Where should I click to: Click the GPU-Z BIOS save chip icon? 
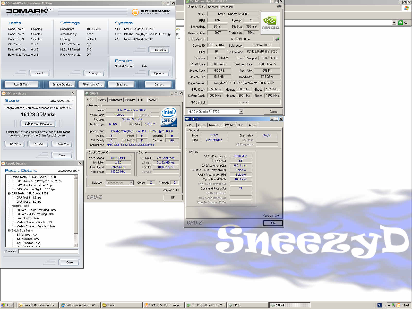[x=277, y=39]
